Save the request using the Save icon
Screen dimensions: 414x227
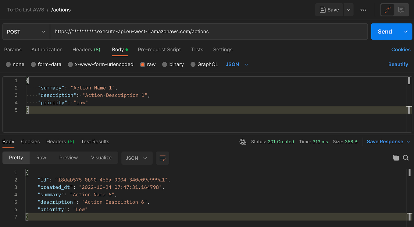(329, 9)
